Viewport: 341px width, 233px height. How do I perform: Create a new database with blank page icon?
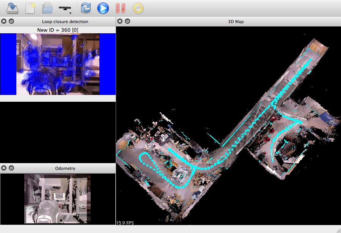click(30, 8)
